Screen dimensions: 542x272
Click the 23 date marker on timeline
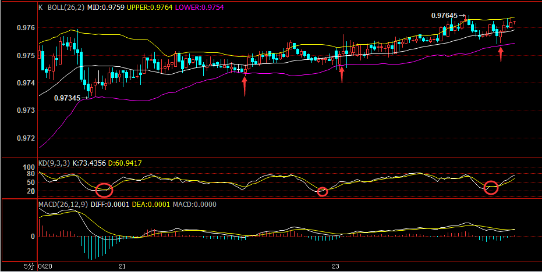335,266
